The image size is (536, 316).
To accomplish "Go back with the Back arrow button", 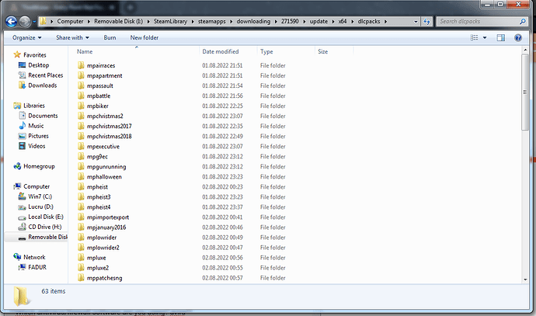I will click(x=11, y=22).
